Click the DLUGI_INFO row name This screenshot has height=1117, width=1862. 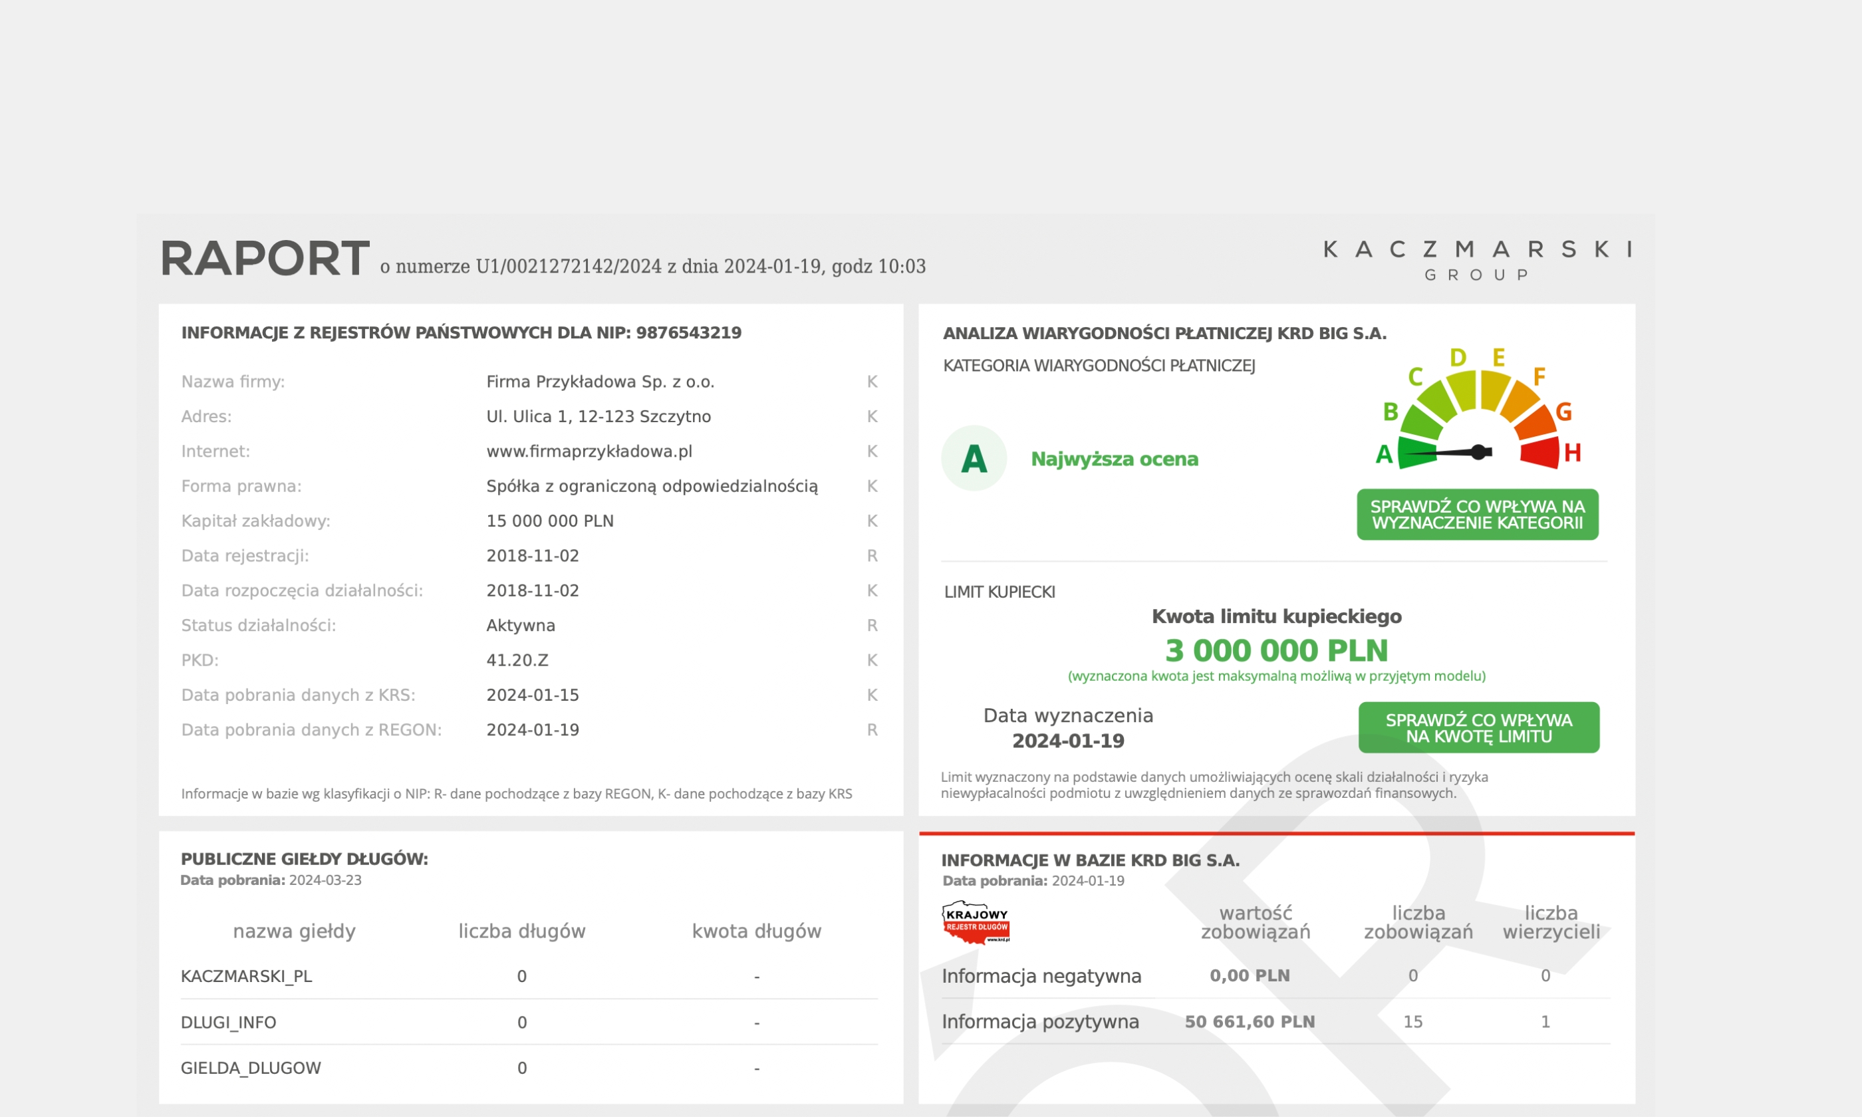click(x=229, y=1023)
